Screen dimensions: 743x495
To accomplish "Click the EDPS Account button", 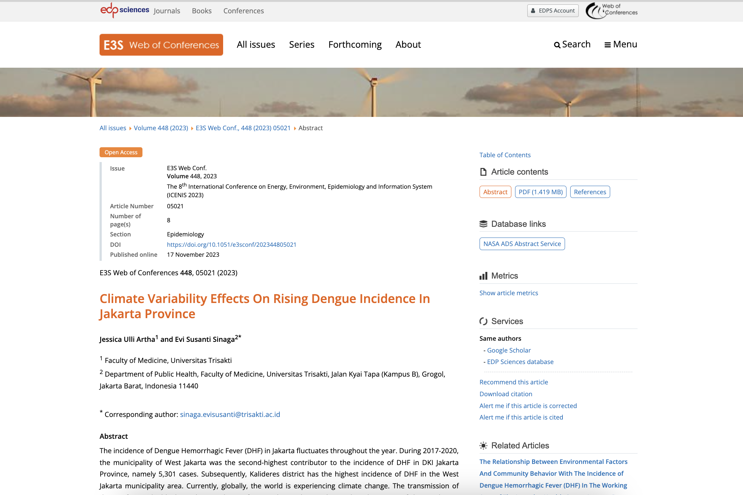I will (553, 11).
